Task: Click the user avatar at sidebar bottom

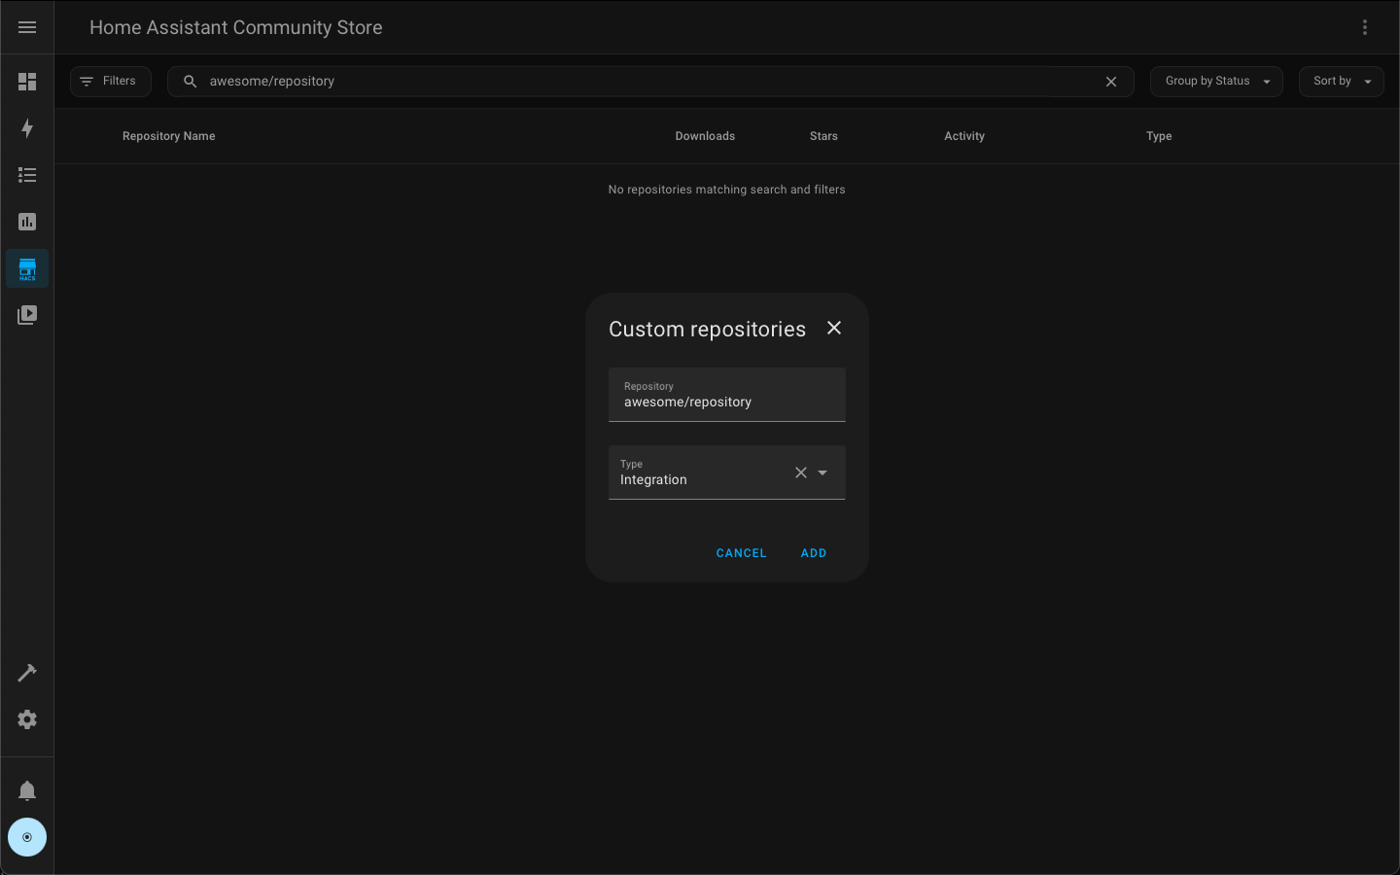Action: point(26,836)
